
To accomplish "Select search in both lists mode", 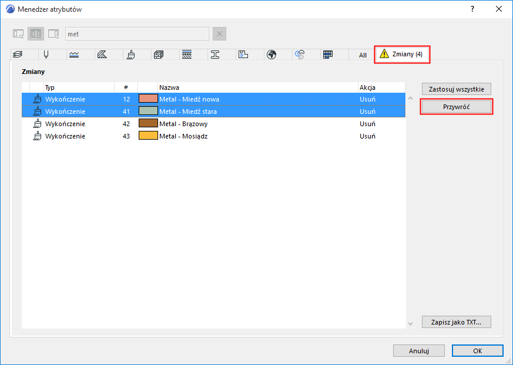I will tap(36, 34).
